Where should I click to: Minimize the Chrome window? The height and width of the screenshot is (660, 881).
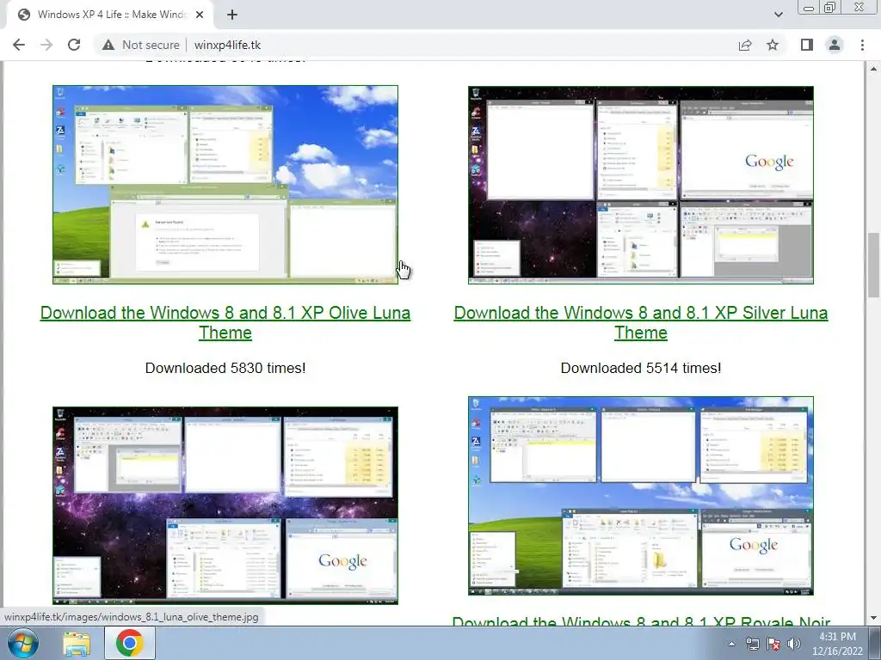809,7
